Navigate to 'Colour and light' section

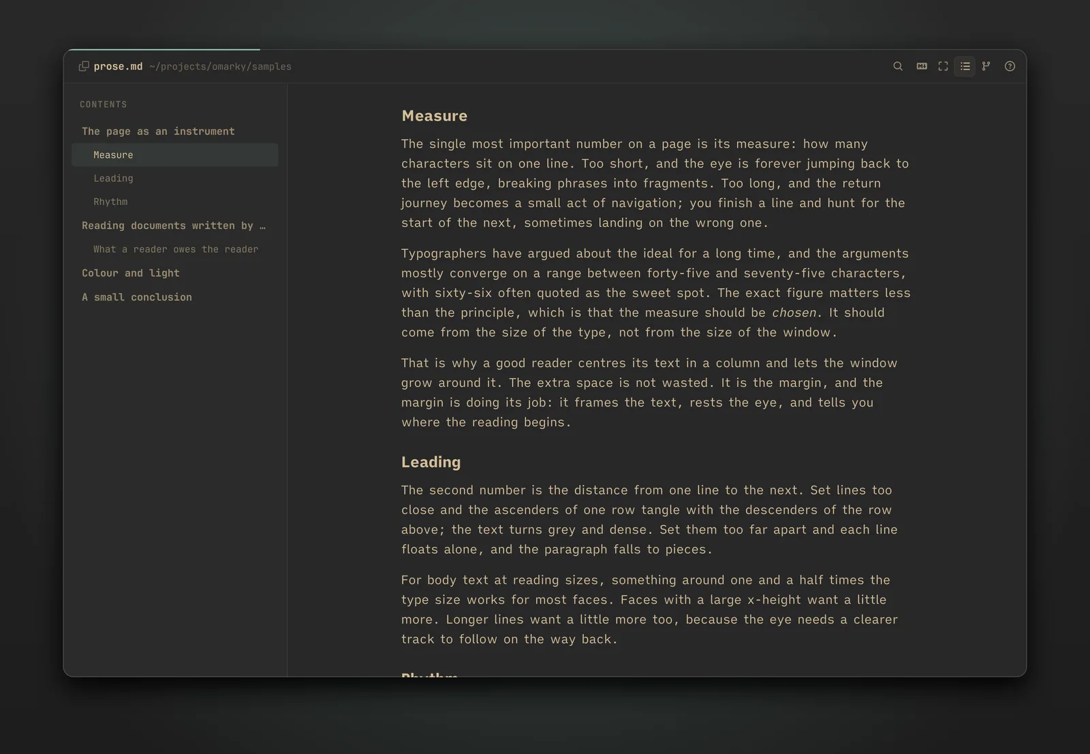pyautogui.click(x=174, y=273)
